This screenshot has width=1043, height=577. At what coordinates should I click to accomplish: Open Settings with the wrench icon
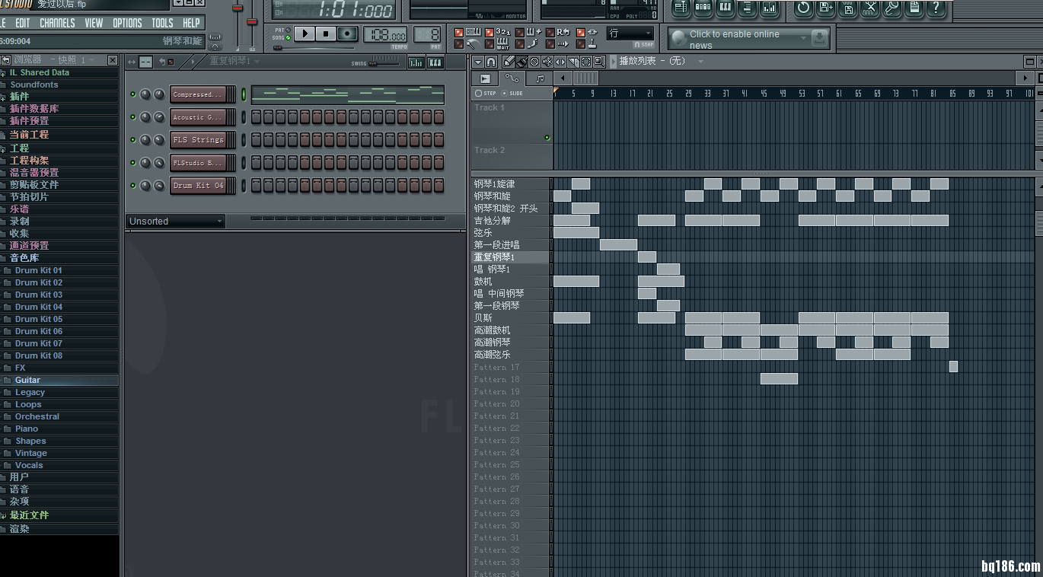891,8
